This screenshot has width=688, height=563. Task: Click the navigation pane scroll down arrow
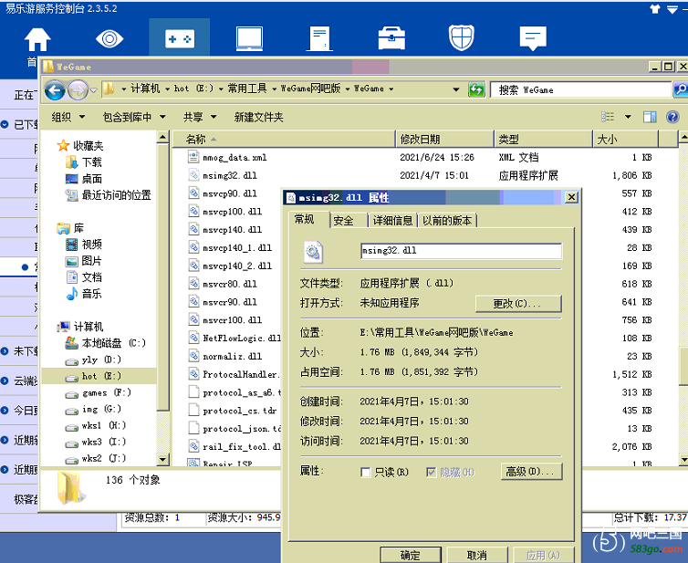pyautogui.click(x=162, y=460)
